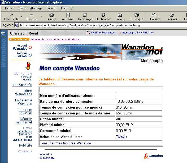Click the Présentation link under L'offre
The width and height of the screenshot is (187, 163).
tap(24, 131)
